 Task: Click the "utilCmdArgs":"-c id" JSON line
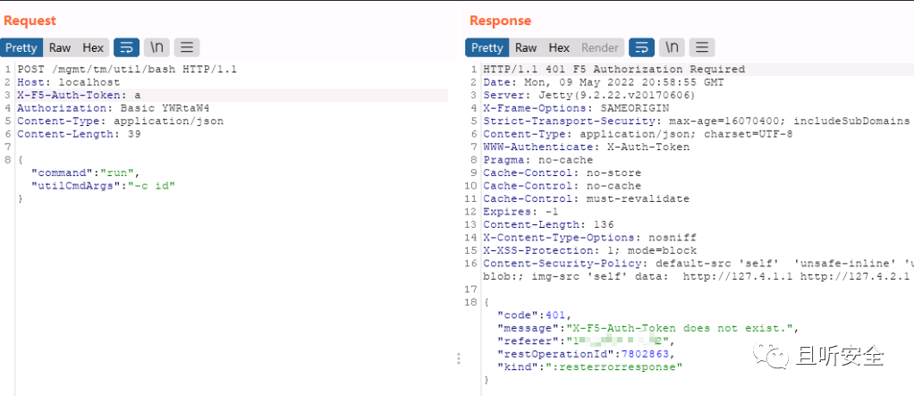click(103, 186)
